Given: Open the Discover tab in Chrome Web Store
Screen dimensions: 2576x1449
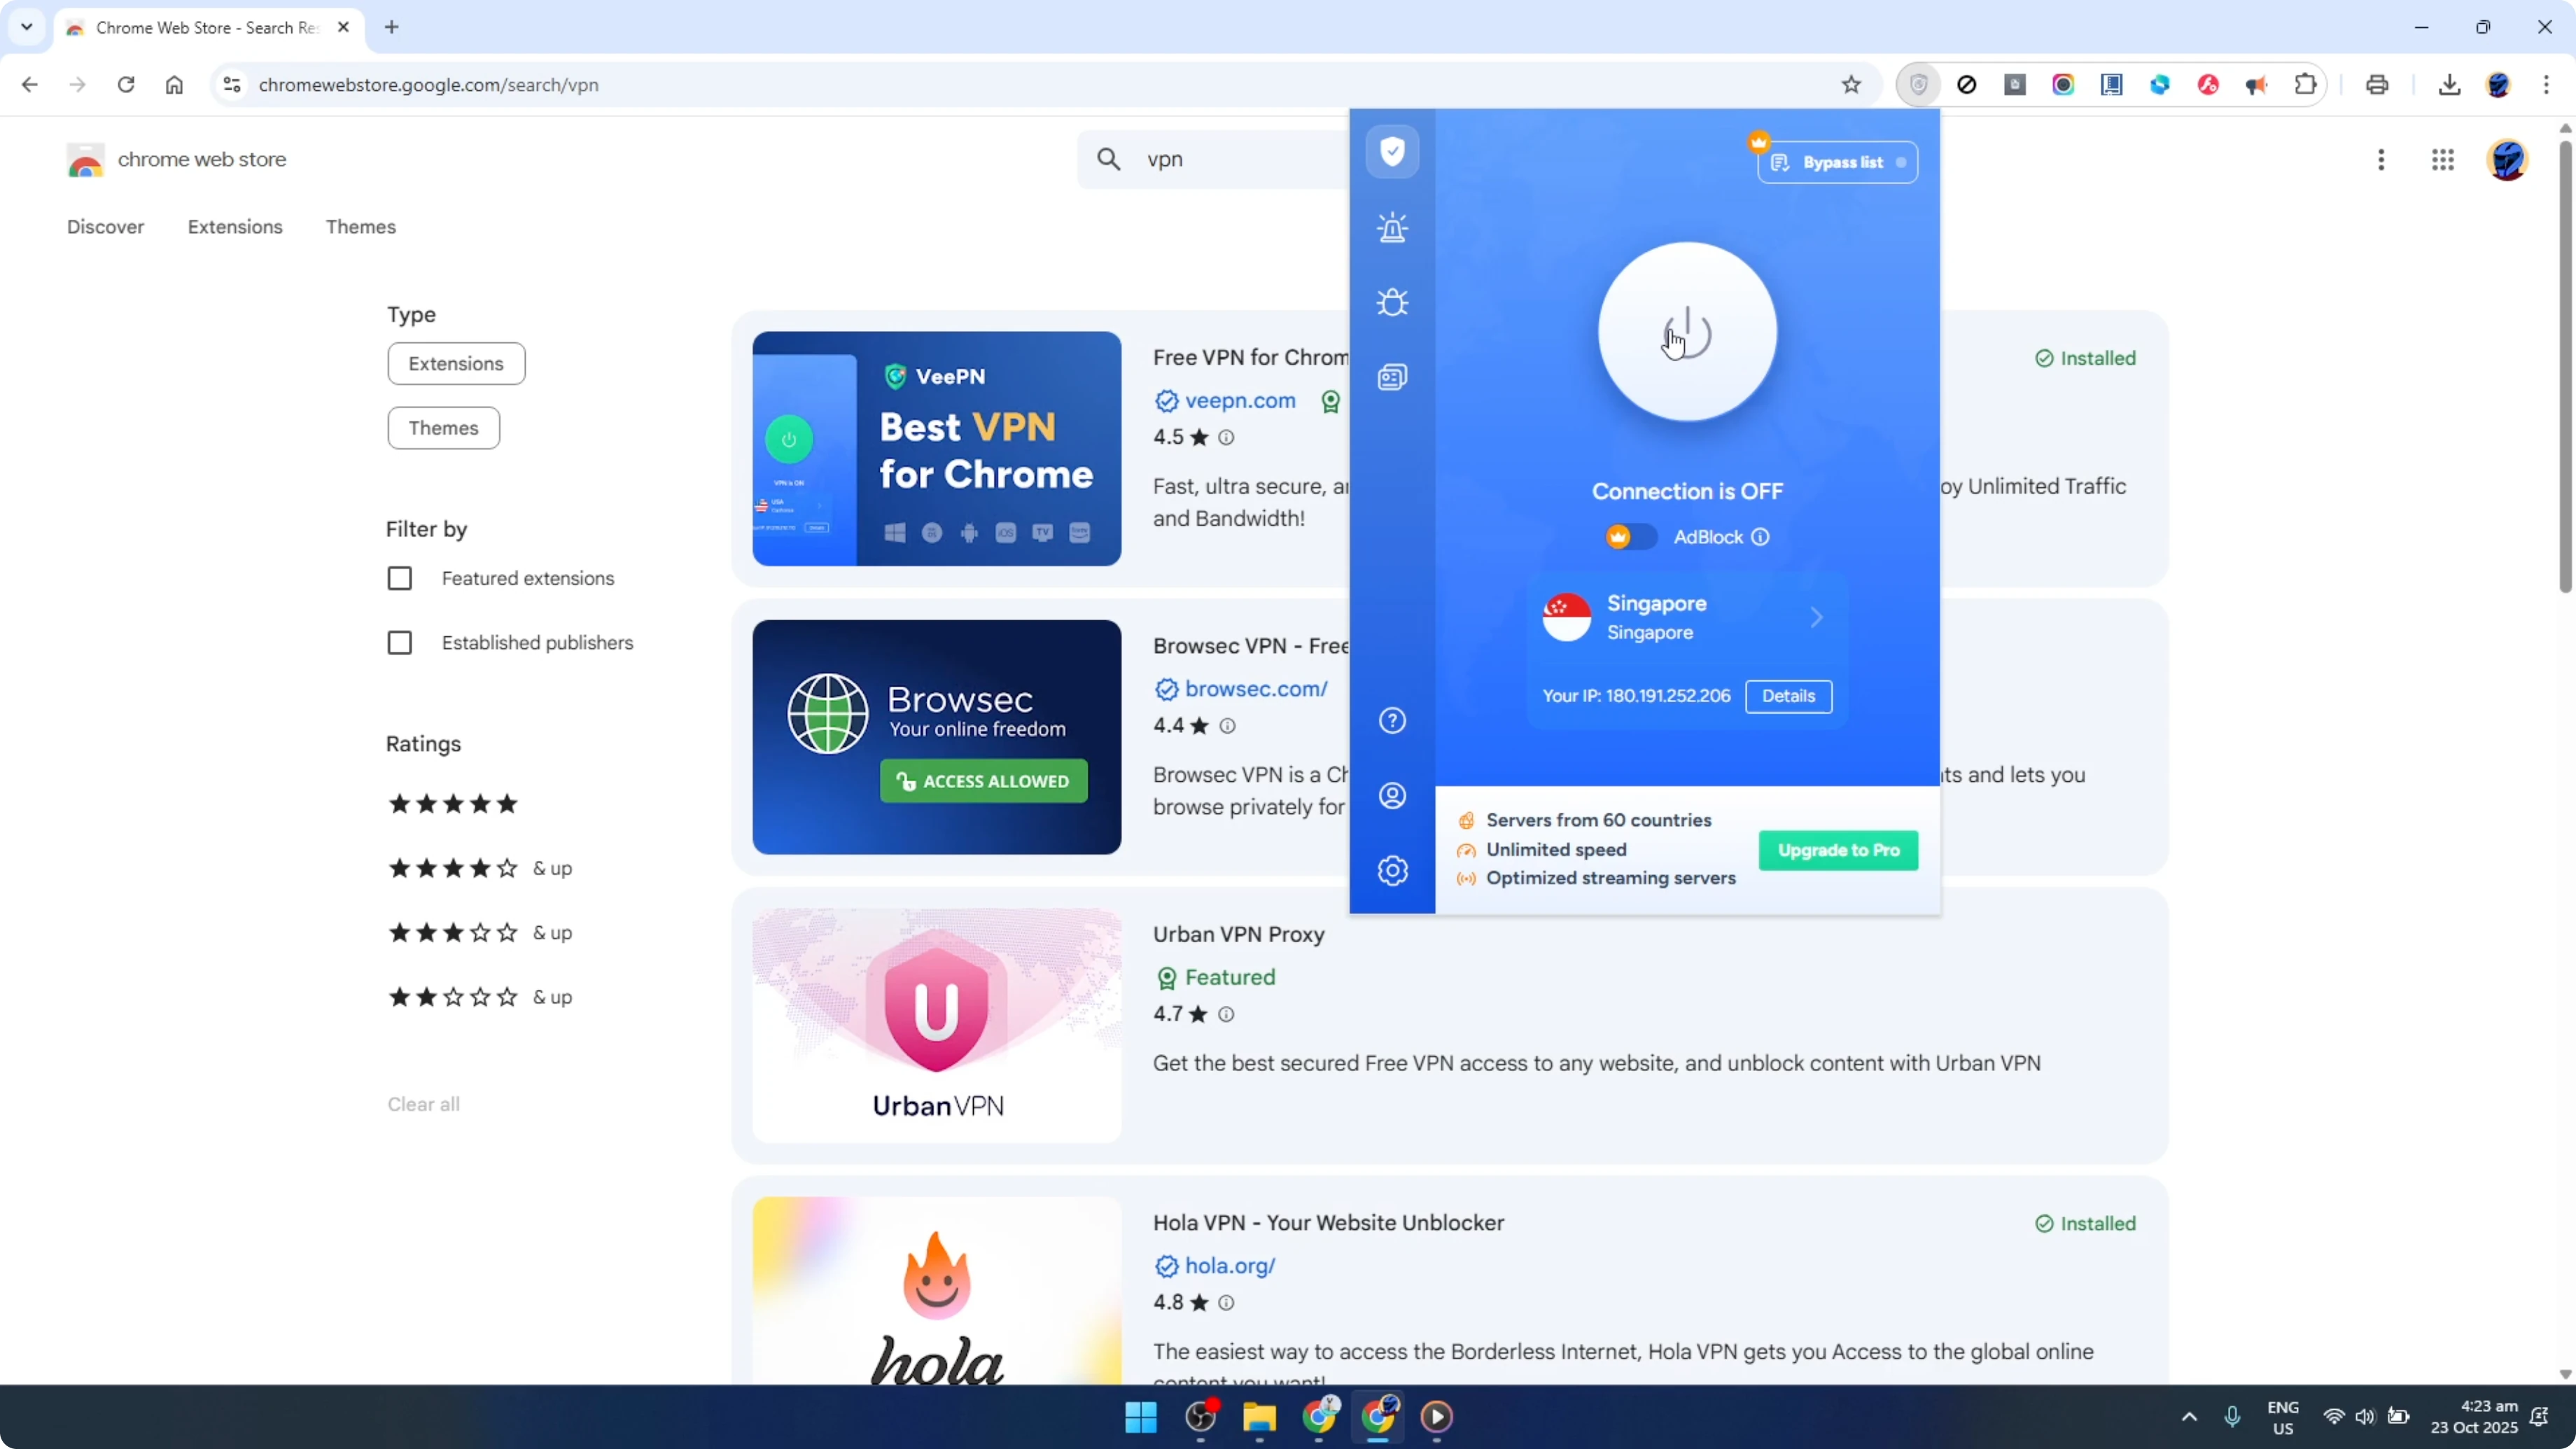Looking at the screenshot, I should pos(105,227).
